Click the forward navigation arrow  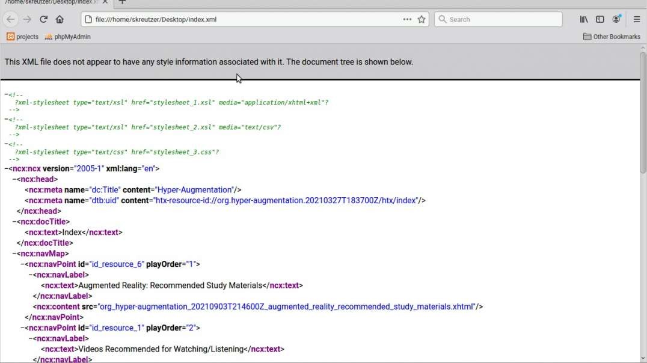[x=26, y=19]
